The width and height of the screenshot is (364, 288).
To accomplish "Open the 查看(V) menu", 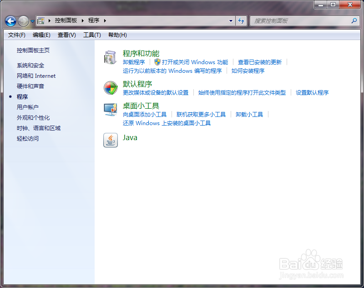I will tap(66, 35).
